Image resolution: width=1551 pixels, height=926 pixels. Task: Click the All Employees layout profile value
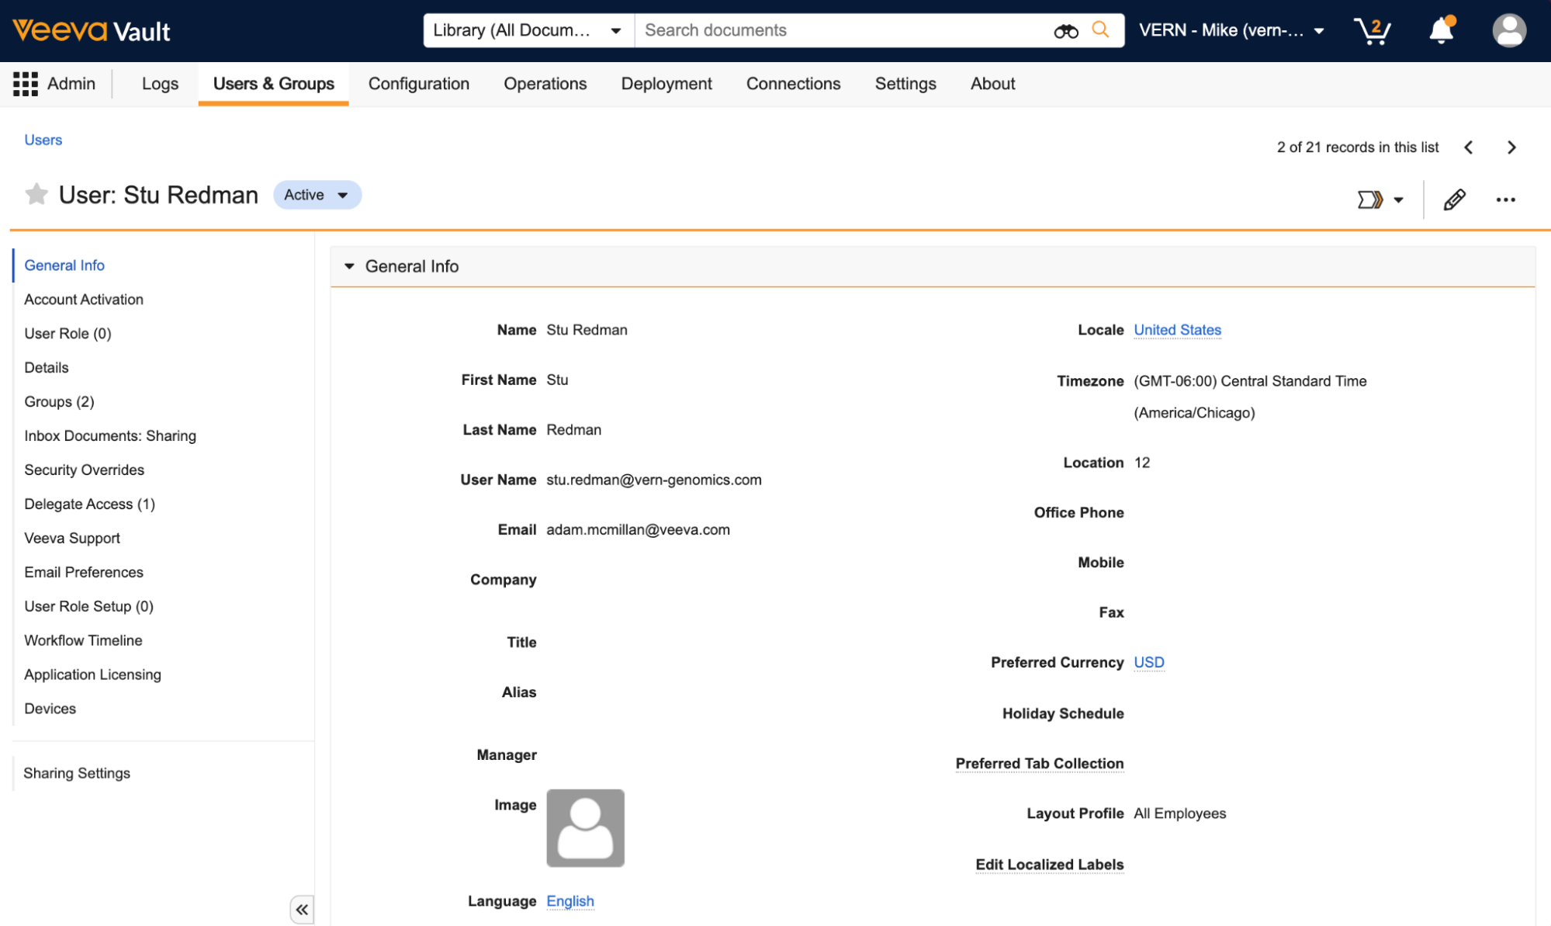point(1179,813)
